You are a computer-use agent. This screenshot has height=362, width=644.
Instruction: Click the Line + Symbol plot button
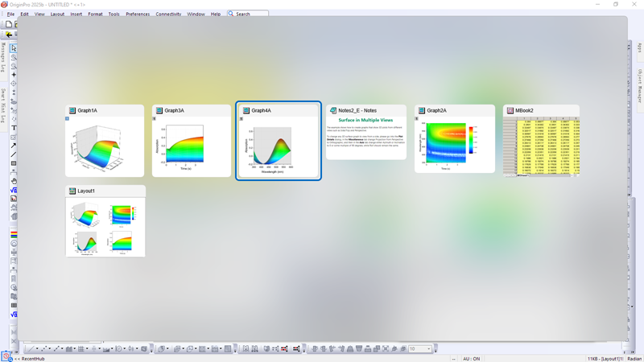click(x=56, y=349)
